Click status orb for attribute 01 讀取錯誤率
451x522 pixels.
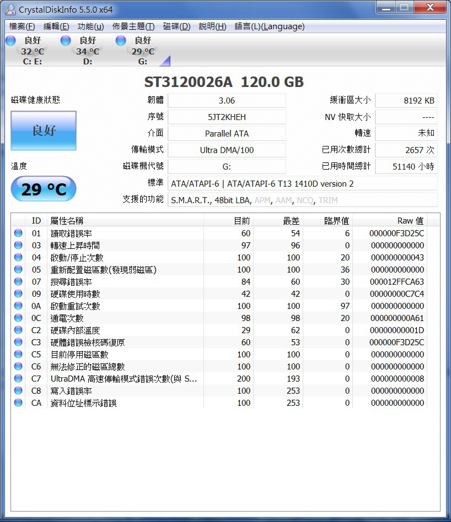click(x=18, y=233)
